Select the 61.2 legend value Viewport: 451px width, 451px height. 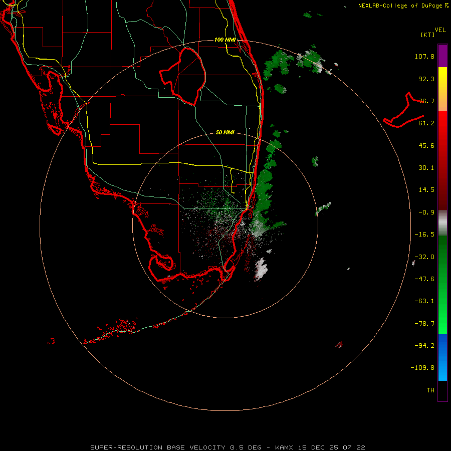pos(426,123)
